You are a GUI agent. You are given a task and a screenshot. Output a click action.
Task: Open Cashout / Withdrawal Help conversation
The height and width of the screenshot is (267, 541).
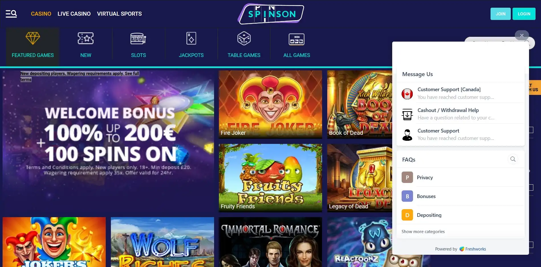coord(460,114)
